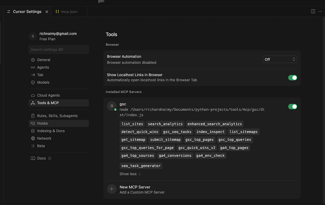Click the Free Plan label
Viewport: 325px width, 205px height.
[48, 39]
